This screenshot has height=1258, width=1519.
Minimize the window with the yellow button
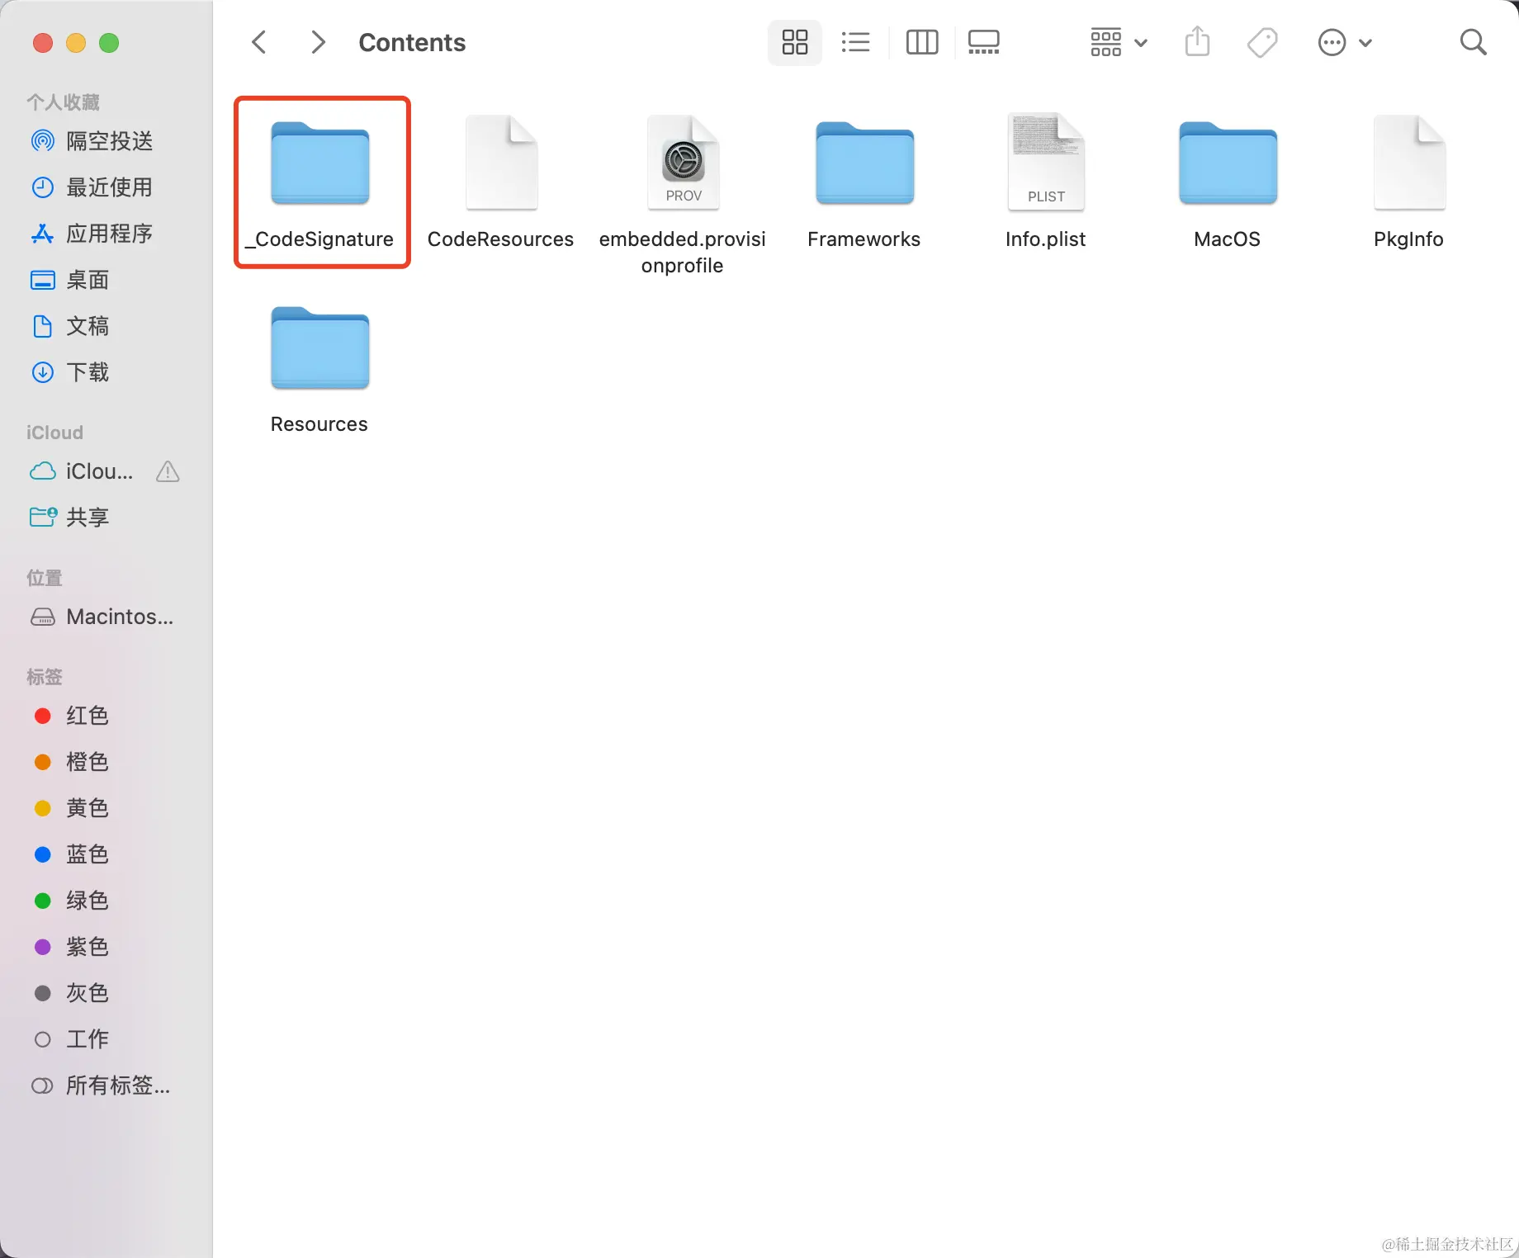pos(76,43)
